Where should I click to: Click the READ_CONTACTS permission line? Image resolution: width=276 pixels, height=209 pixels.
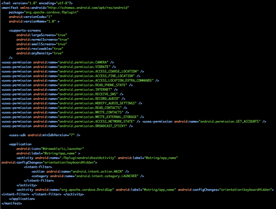click(x=64, y=108)
